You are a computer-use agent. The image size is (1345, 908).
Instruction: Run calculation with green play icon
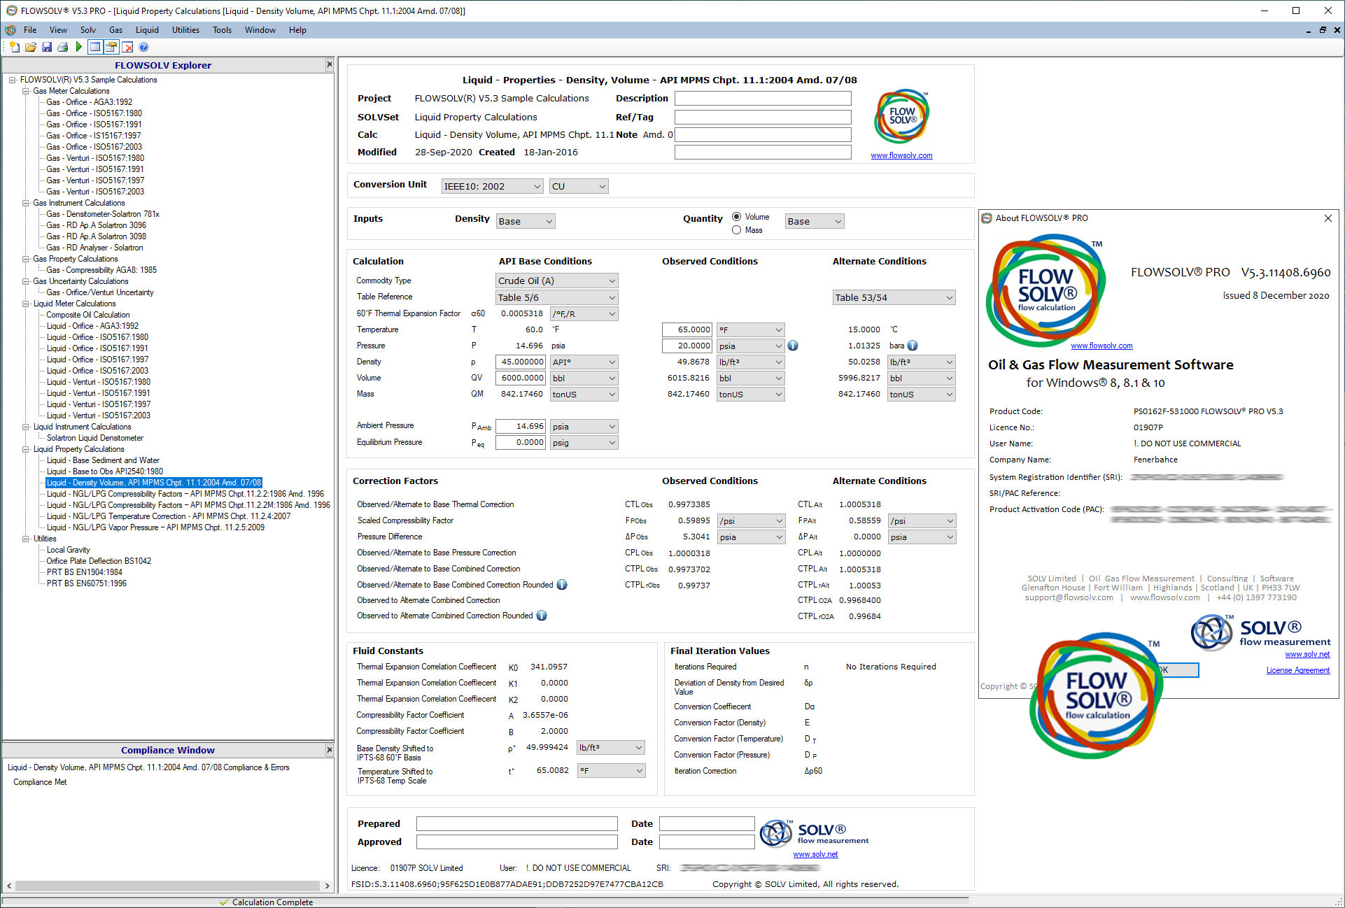click(79, 47)
